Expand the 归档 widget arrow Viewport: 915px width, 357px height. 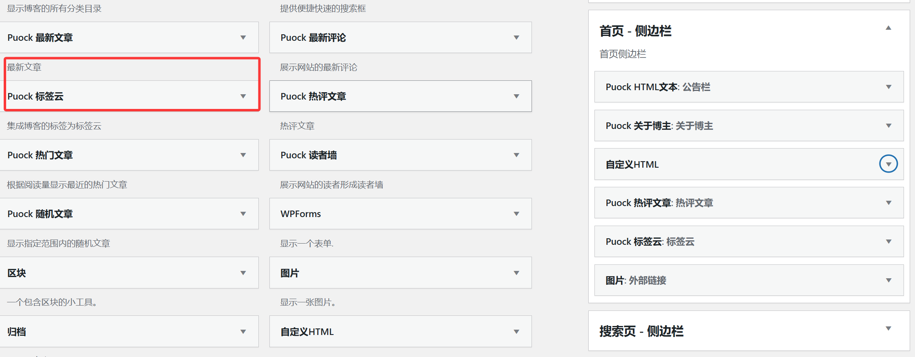pos(243,332)
